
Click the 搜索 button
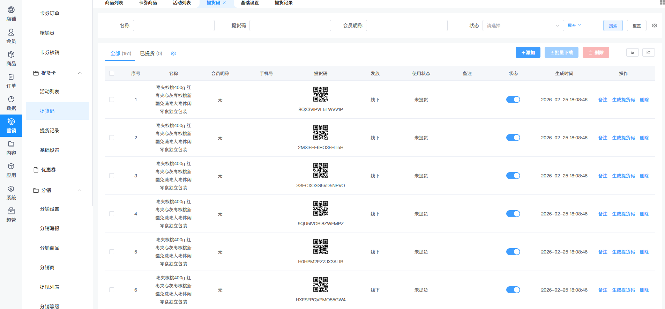613,25
